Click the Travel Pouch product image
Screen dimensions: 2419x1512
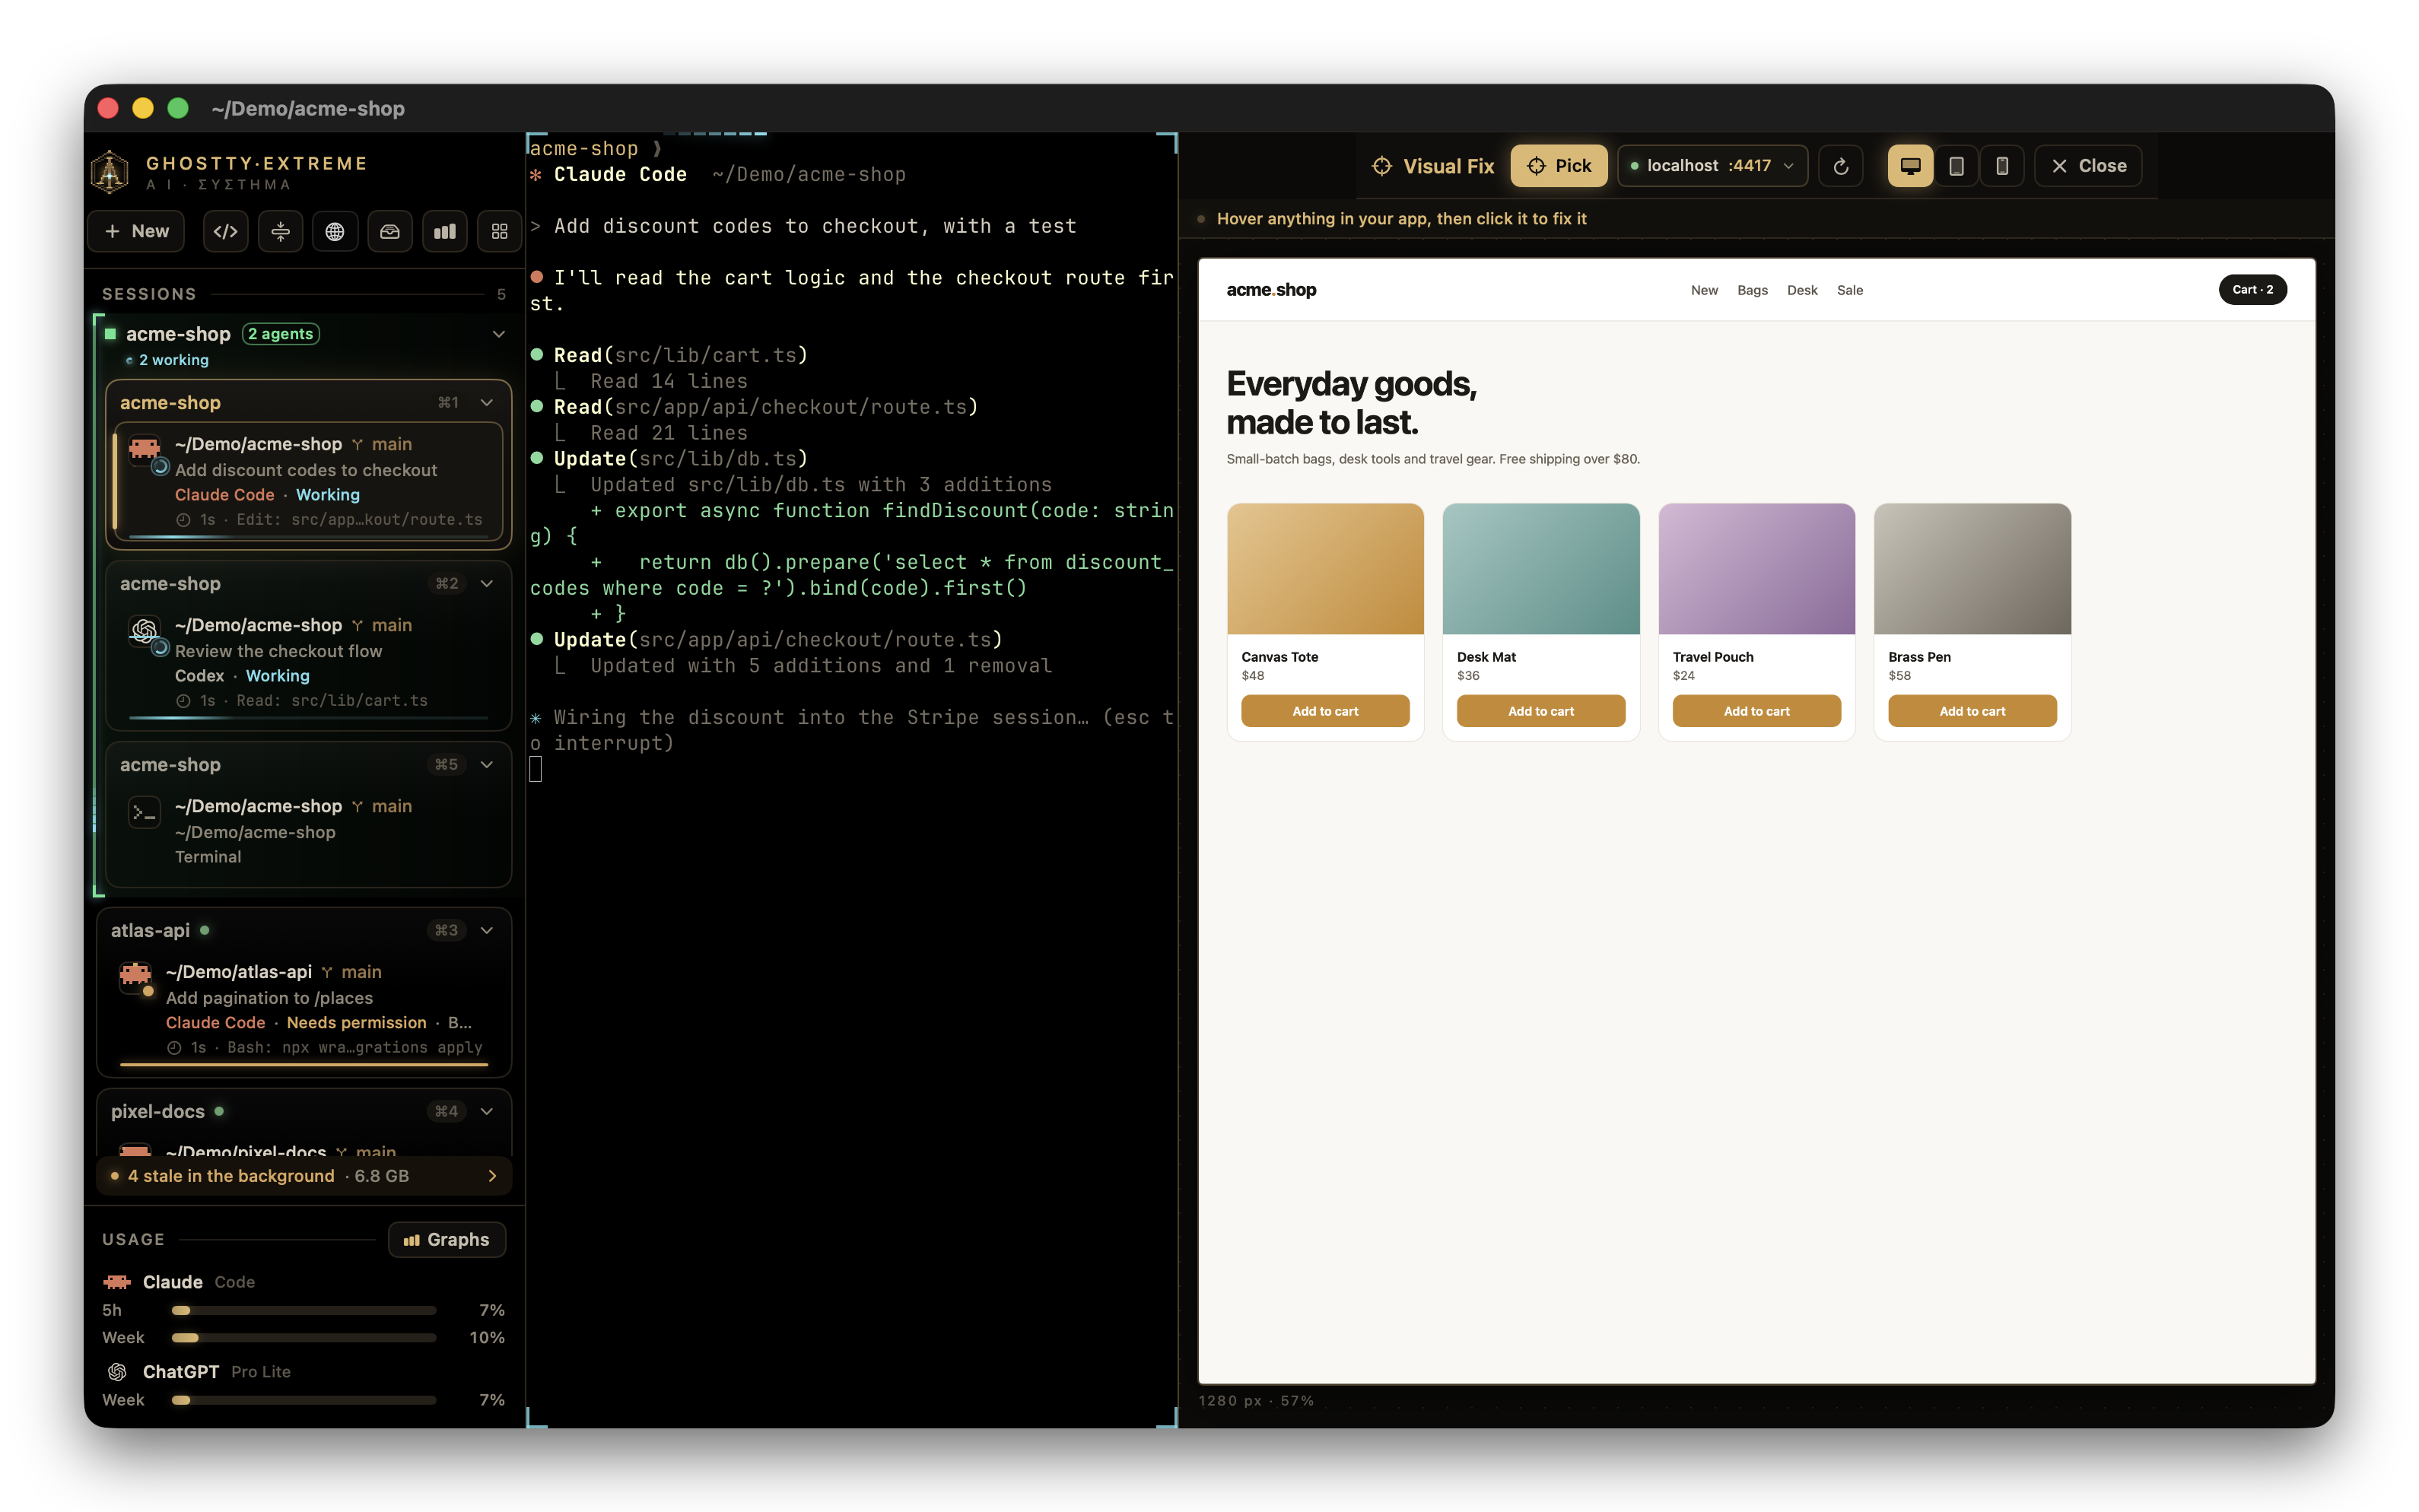1757,569
